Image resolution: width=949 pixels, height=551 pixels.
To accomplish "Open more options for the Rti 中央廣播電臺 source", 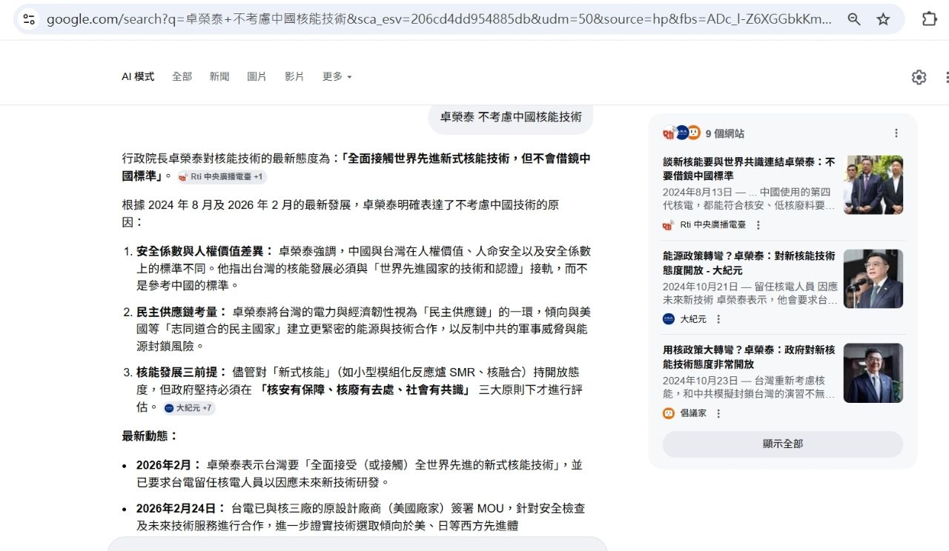I will (x=758, y=225).
